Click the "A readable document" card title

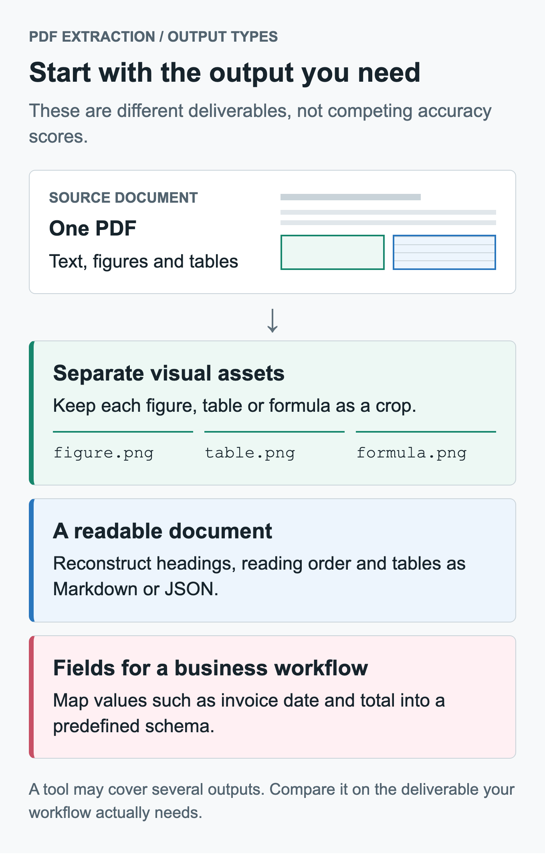[162, 531]
